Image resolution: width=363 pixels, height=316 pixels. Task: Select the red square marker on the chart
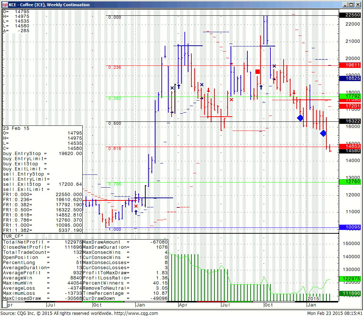click(258, 72)
